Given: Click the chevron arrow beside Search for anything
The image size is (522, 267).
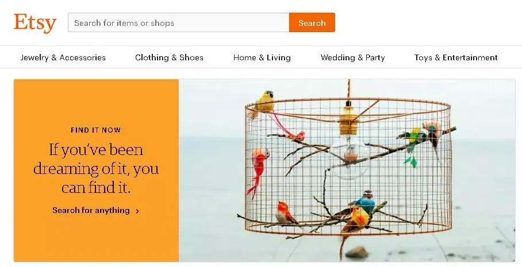Looking at the screenshot, I should click(137, 211).
